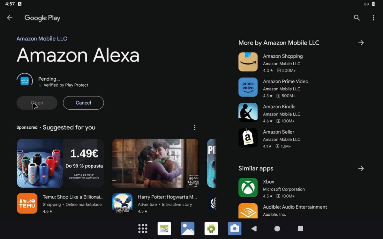Select the Amazon Prime Video title
The height and width of the screenshot is (239, 383).
pos(286,81)
